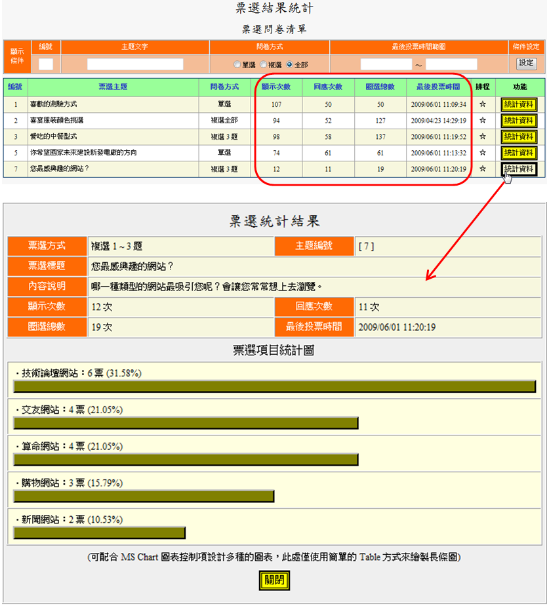Click the 技術論壇網站 6票 result bar
This screenshot has height=606, width=549.
(x=274, y=386)
